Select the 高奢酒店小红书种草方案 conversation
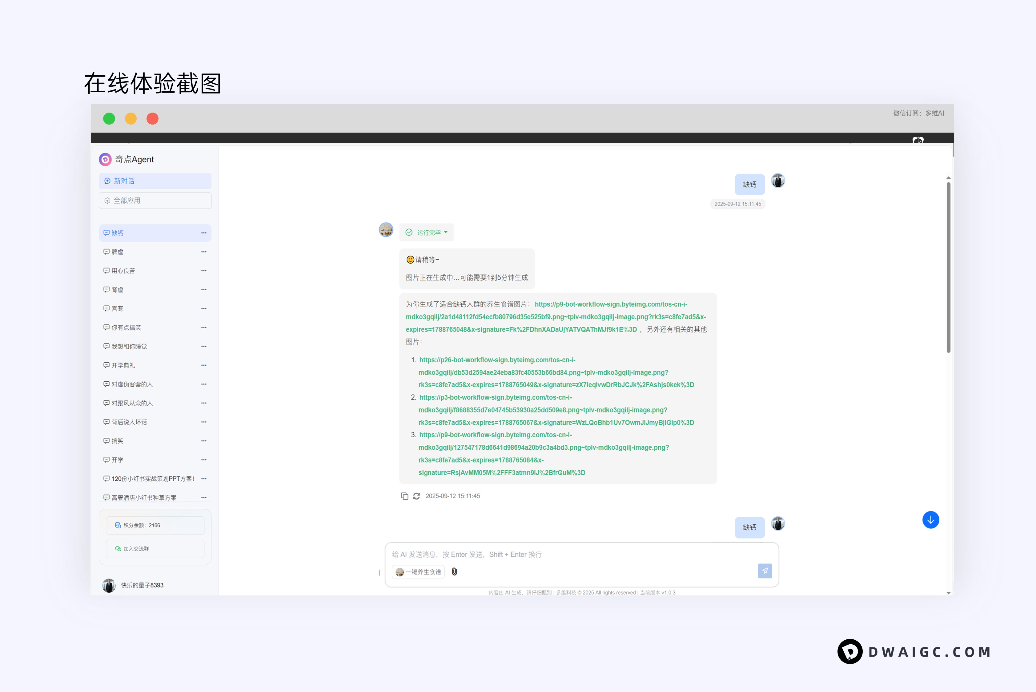 pyautogui.click(x=143, y=497)
